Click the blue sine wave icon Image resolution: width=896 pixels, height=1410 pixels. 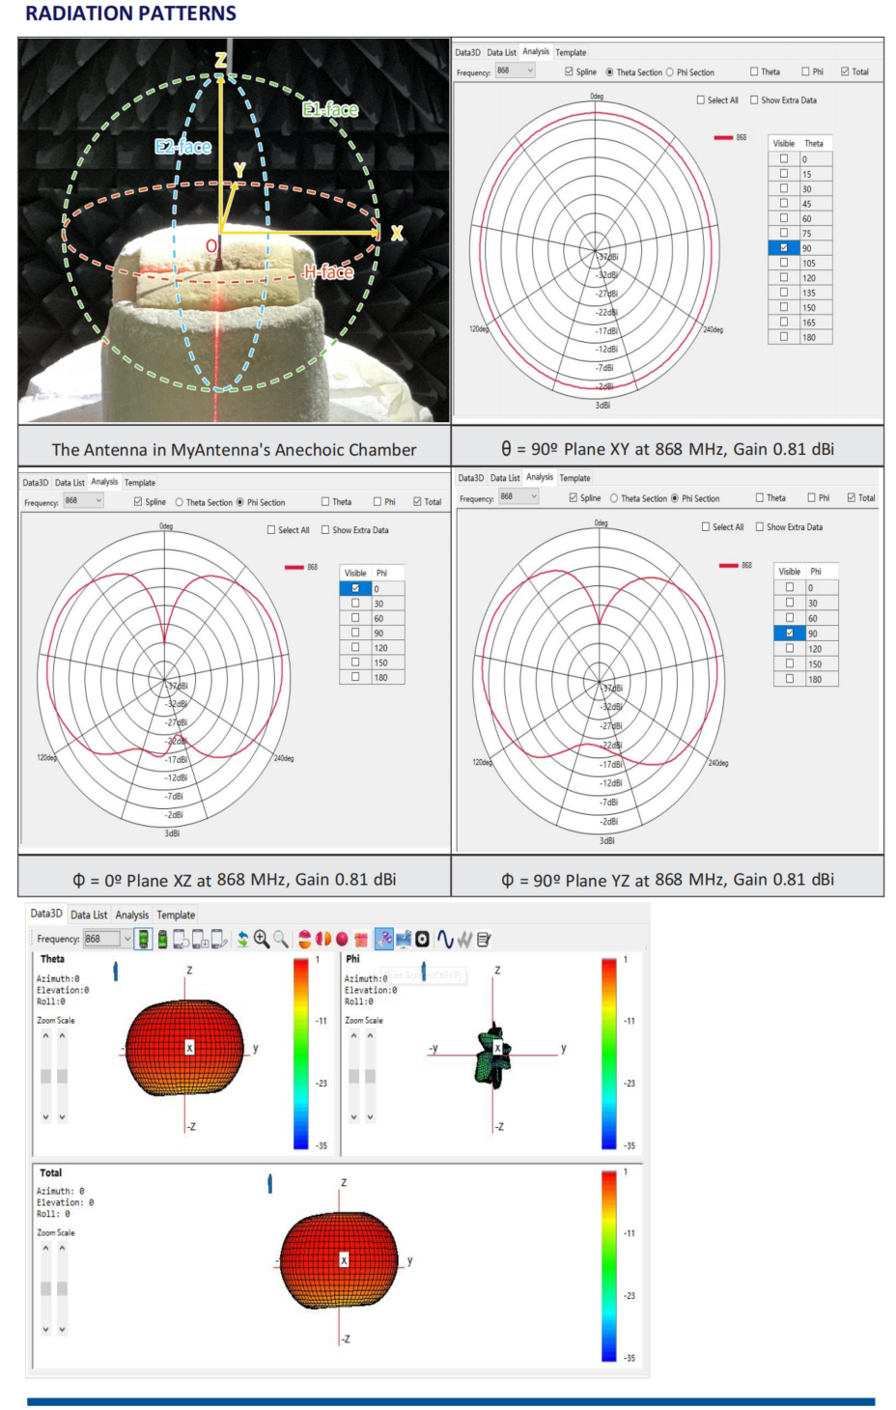(445, 939)
